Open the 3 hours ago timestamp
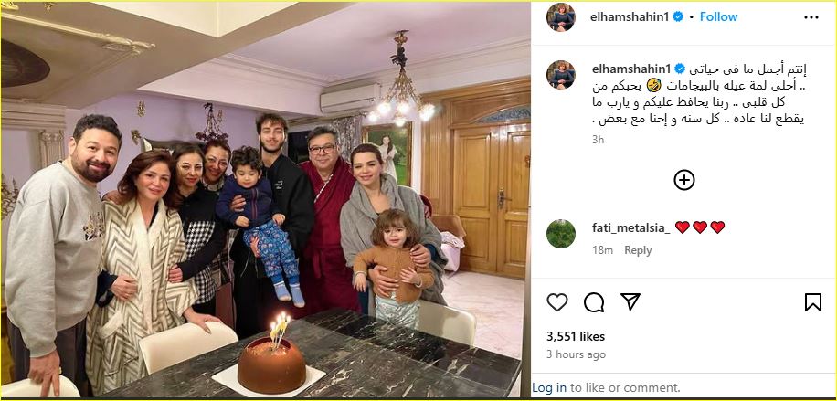Image resolution: width=837 pixels, height=401 pixels. point(576,354)
